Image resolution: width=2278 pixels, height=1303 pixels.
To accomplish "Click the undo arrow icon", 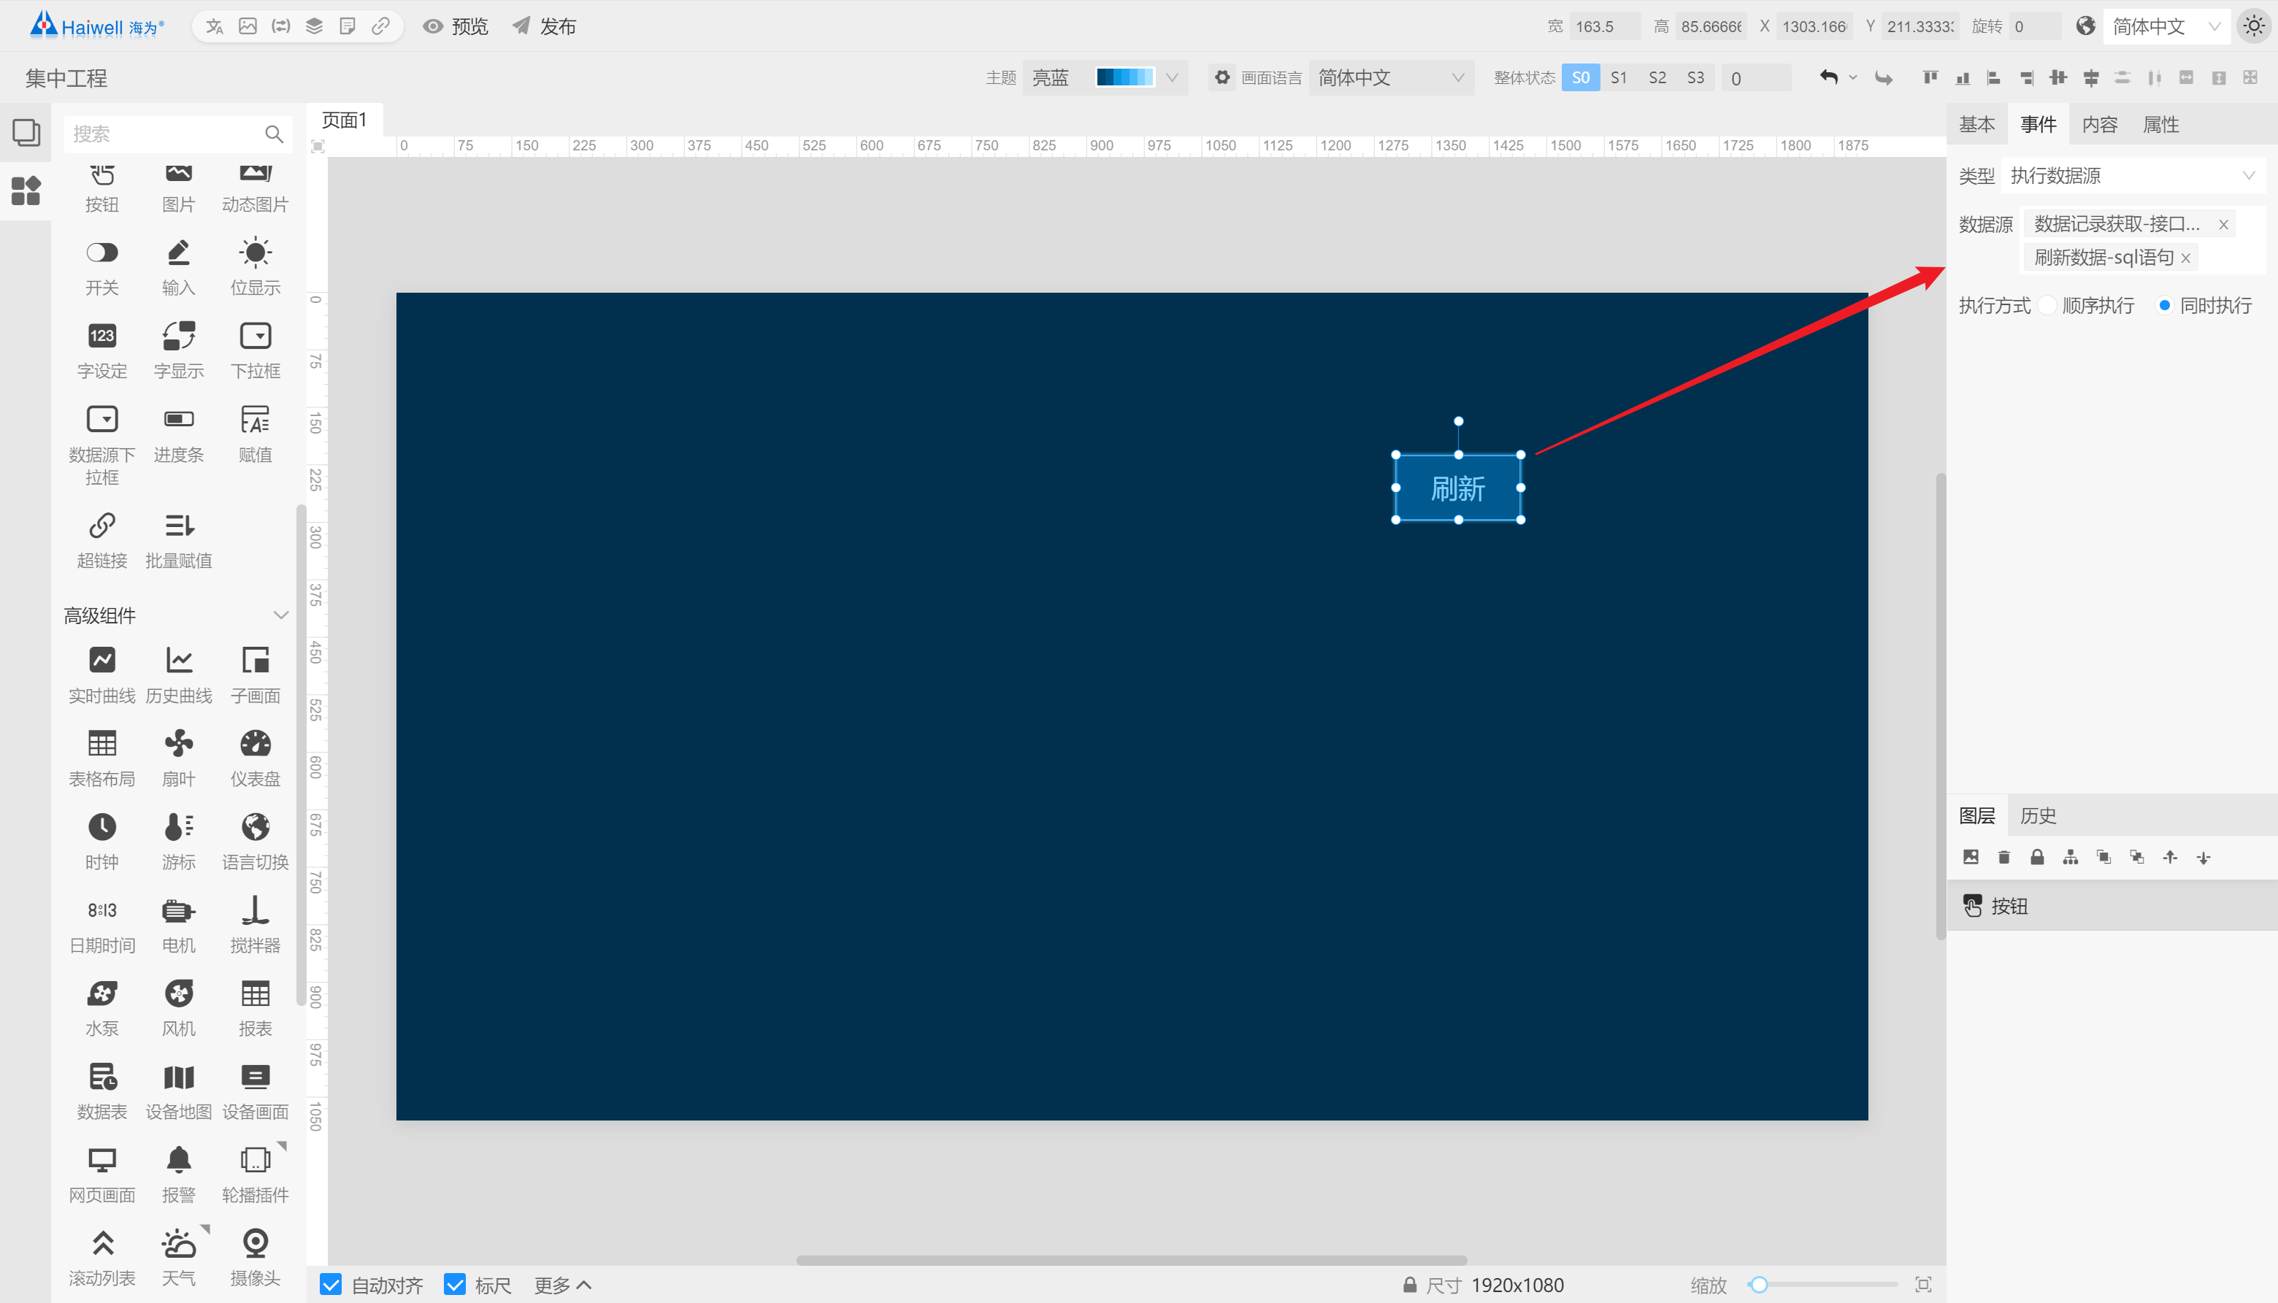I will tap(1828, 78).
